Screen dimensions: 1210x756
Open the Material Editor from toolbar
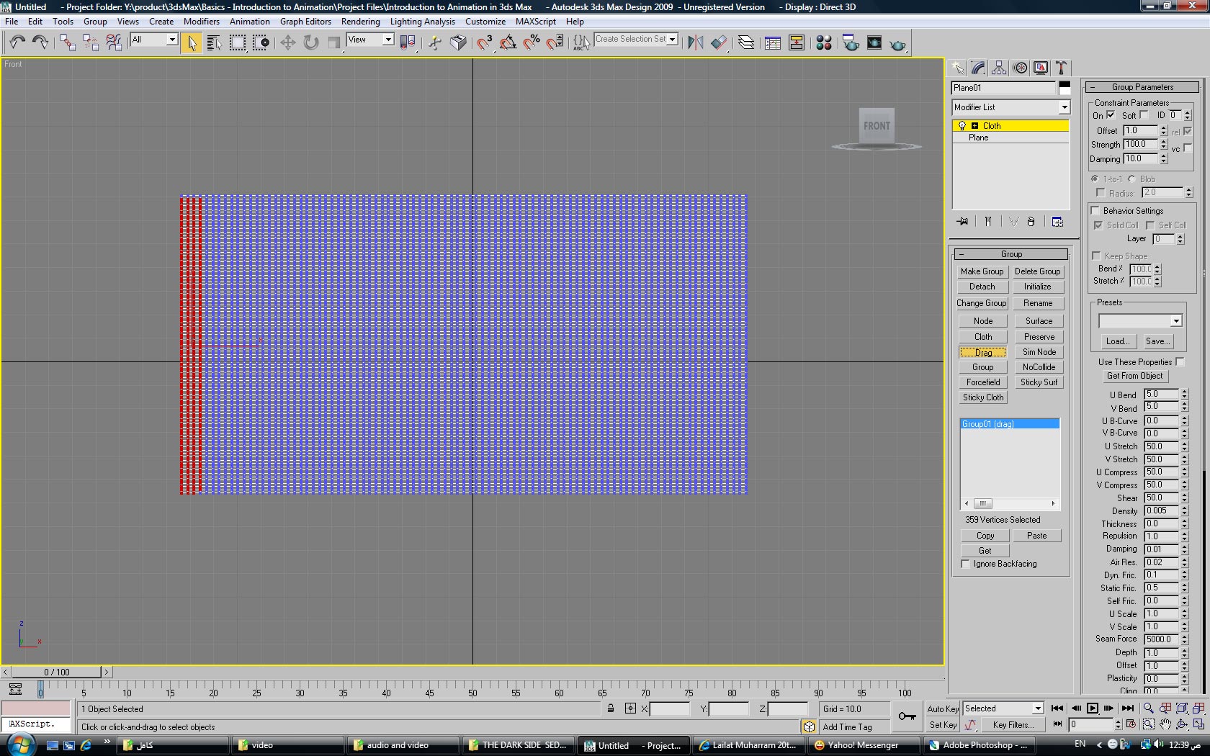click(x=824, y=43)
